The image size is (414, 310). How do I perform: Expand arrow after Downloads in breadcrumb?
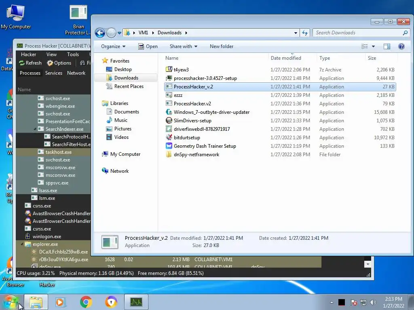coord(186,33)
